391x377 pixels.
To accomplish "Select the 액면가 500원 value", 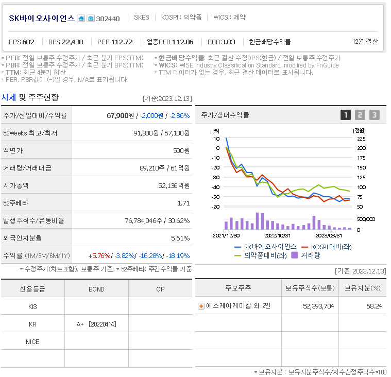I will click(x=181, y=150).
